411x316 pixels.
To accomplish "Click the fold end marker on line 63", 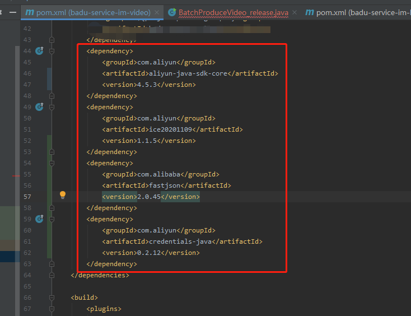I will (52, 264).
